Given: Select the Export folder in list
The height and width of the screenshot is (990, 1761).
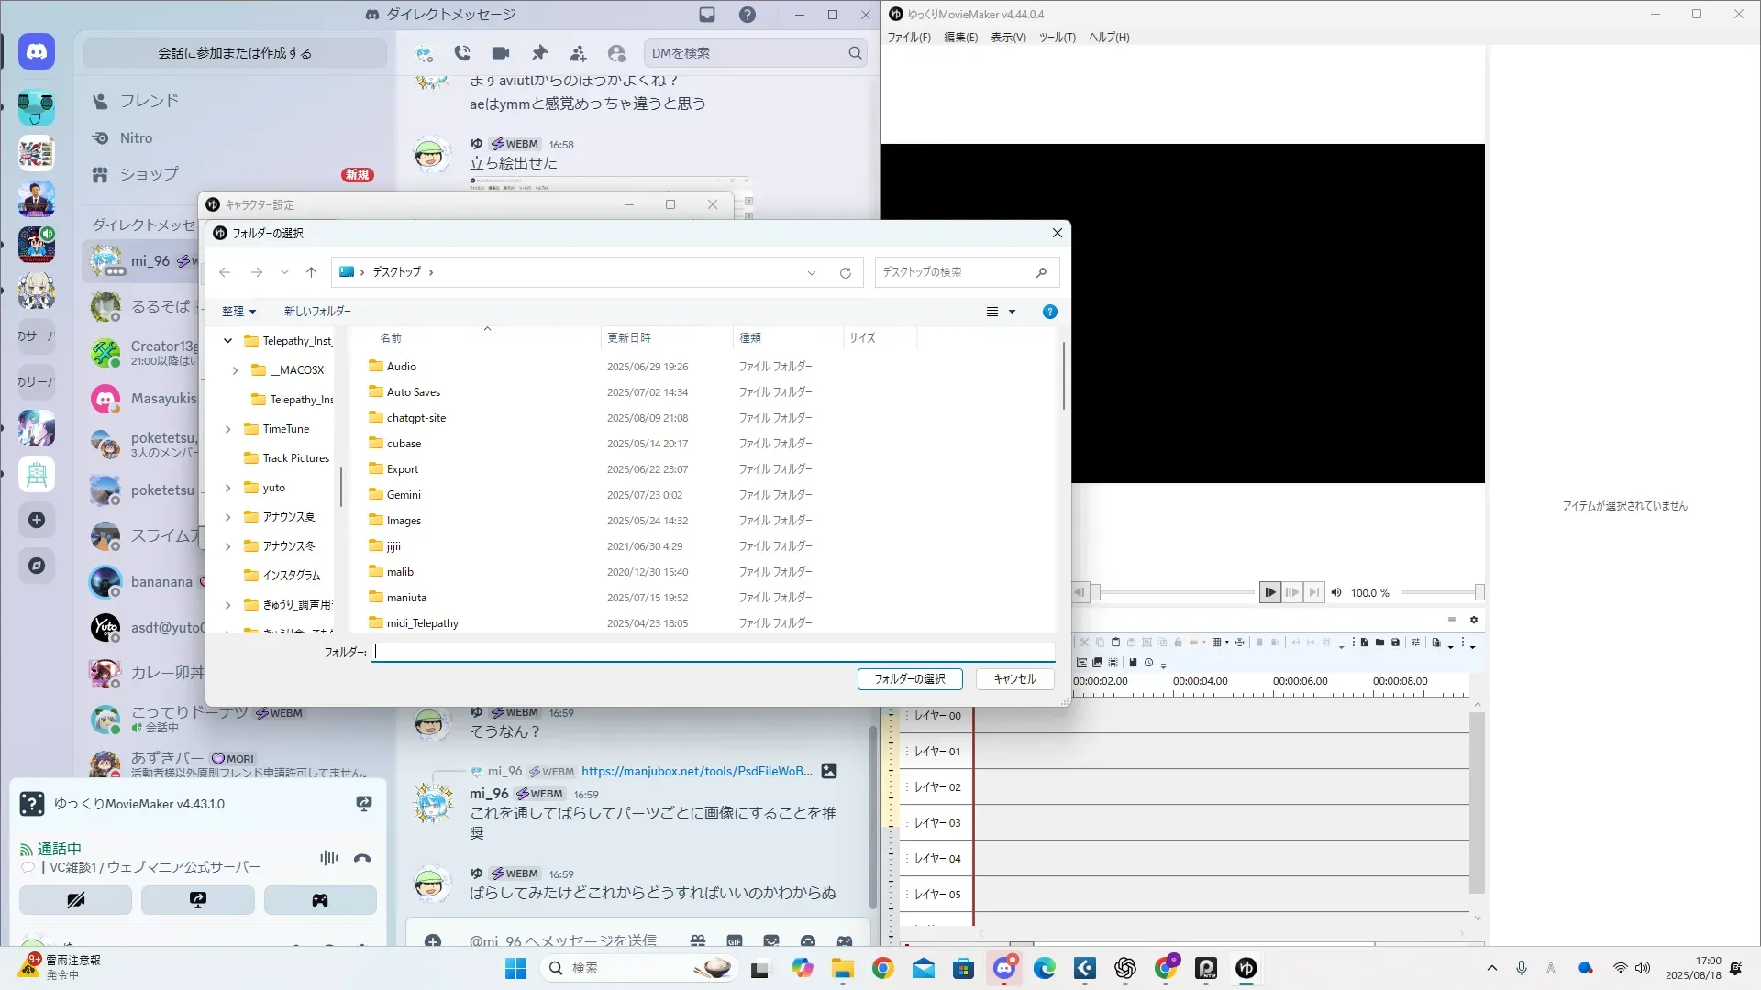Looking at the screenshot, I should click(x=403, y=469).
